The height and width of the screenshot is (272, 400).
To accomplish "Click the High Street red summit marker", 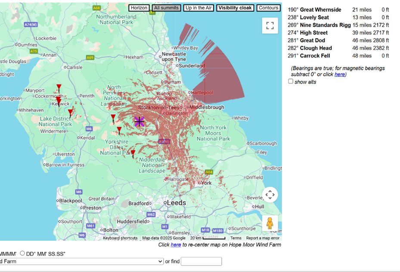I will (x=70, y=113).
